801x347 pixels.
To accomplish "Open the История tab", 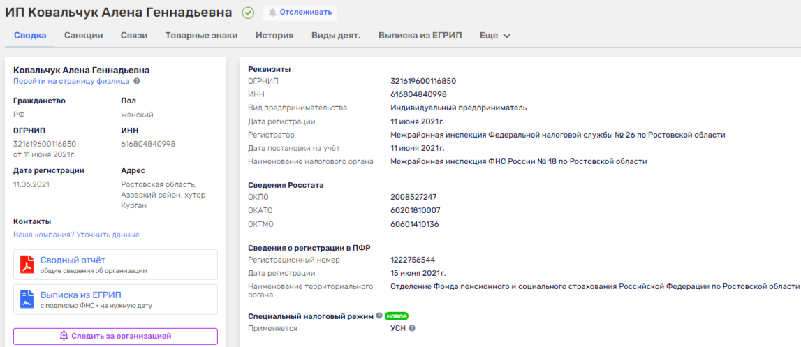I will click(x=274, y=36).
